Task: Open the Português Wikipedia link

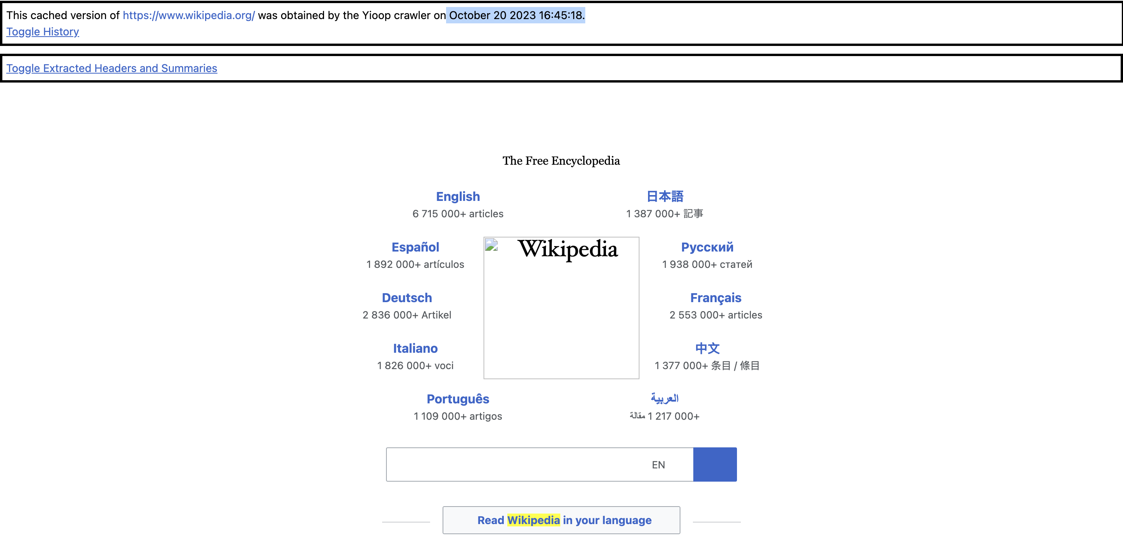Action: pyautogui.click(x=458, y=398)
